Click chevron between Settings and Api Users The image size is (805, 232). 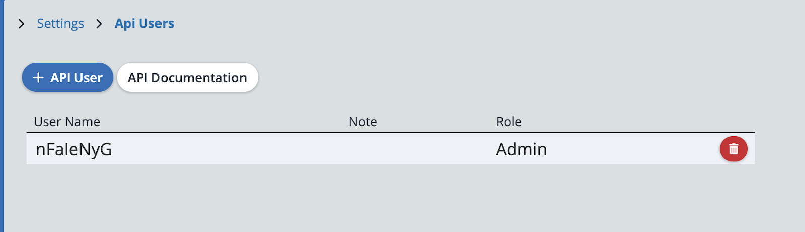pos(99,24)
